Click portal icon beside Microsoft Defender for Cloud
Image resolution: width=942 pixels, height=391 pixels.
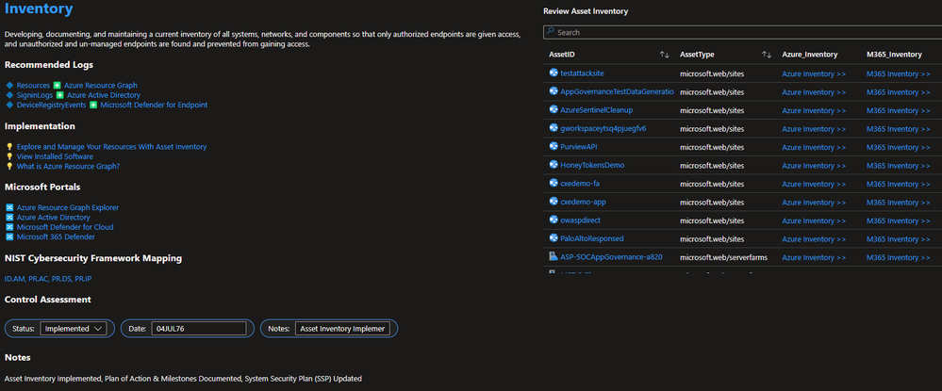(9, 227)
